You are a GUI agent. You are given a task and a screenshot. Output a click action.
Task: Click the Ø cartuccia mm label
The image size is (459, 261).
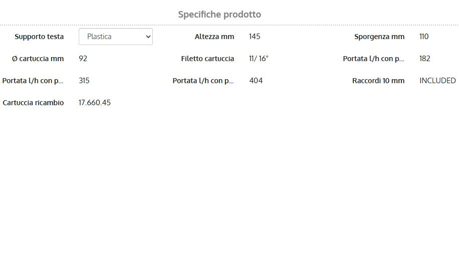[38, 59]
